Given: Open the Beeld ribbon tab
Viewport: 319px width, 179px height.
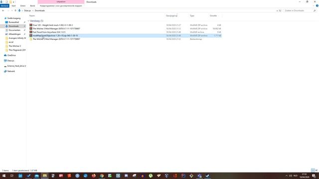Looking at the screenshot, I should pos(32,6).
